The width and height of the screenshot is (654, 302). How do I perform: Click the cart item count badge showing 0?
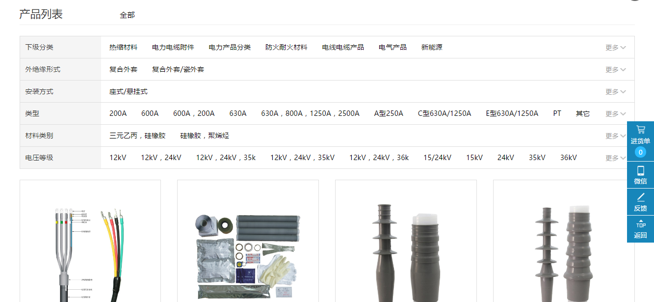click(640, 152)
